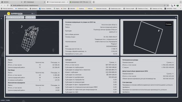Close the QOLDAU browser tab
Image resolution: width=182 pixels, height=102 pixels.
click(22, 2)
